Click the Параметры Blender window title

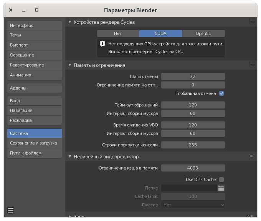[x=130, y=10]
